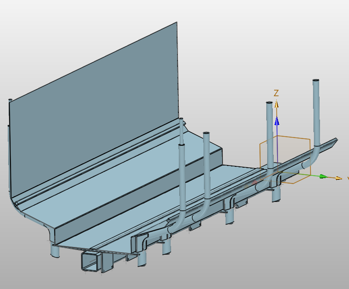The image size is (349, 289).
Task: Click the Z axis label of the triad
Action: click(276, 93)
